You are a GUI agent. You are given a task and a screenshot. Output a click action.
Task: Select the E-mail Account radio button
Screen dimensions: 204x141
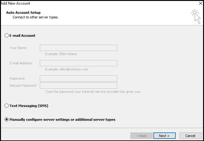pos(6,36)
